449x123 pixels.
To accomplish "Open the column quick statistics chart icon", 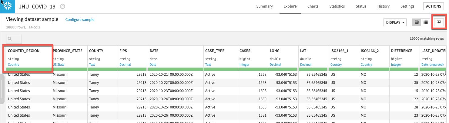I will [x=439, y=22].
